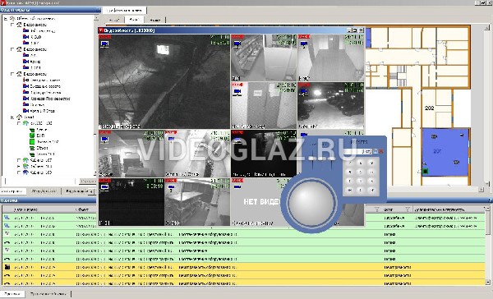This screenshot has width=493, height=299.
Task: Click the green square sensor icon in tree
Action: pos(32,141)
